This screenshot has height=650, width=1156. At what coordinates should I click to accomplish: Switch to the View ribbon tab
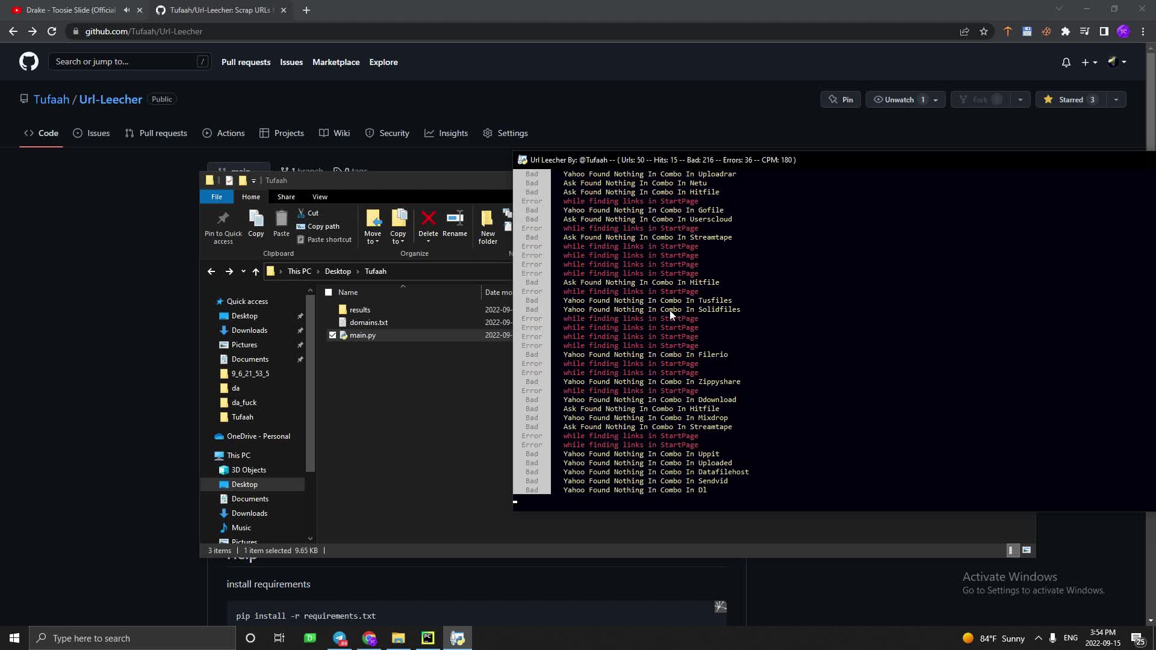(320, 197)
